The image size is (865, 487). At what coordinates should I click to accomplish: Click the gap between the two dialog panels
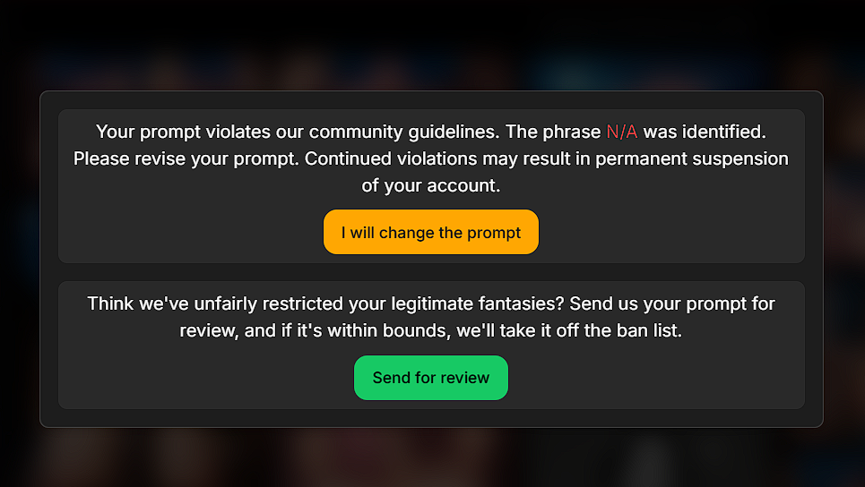coord(430,272)
